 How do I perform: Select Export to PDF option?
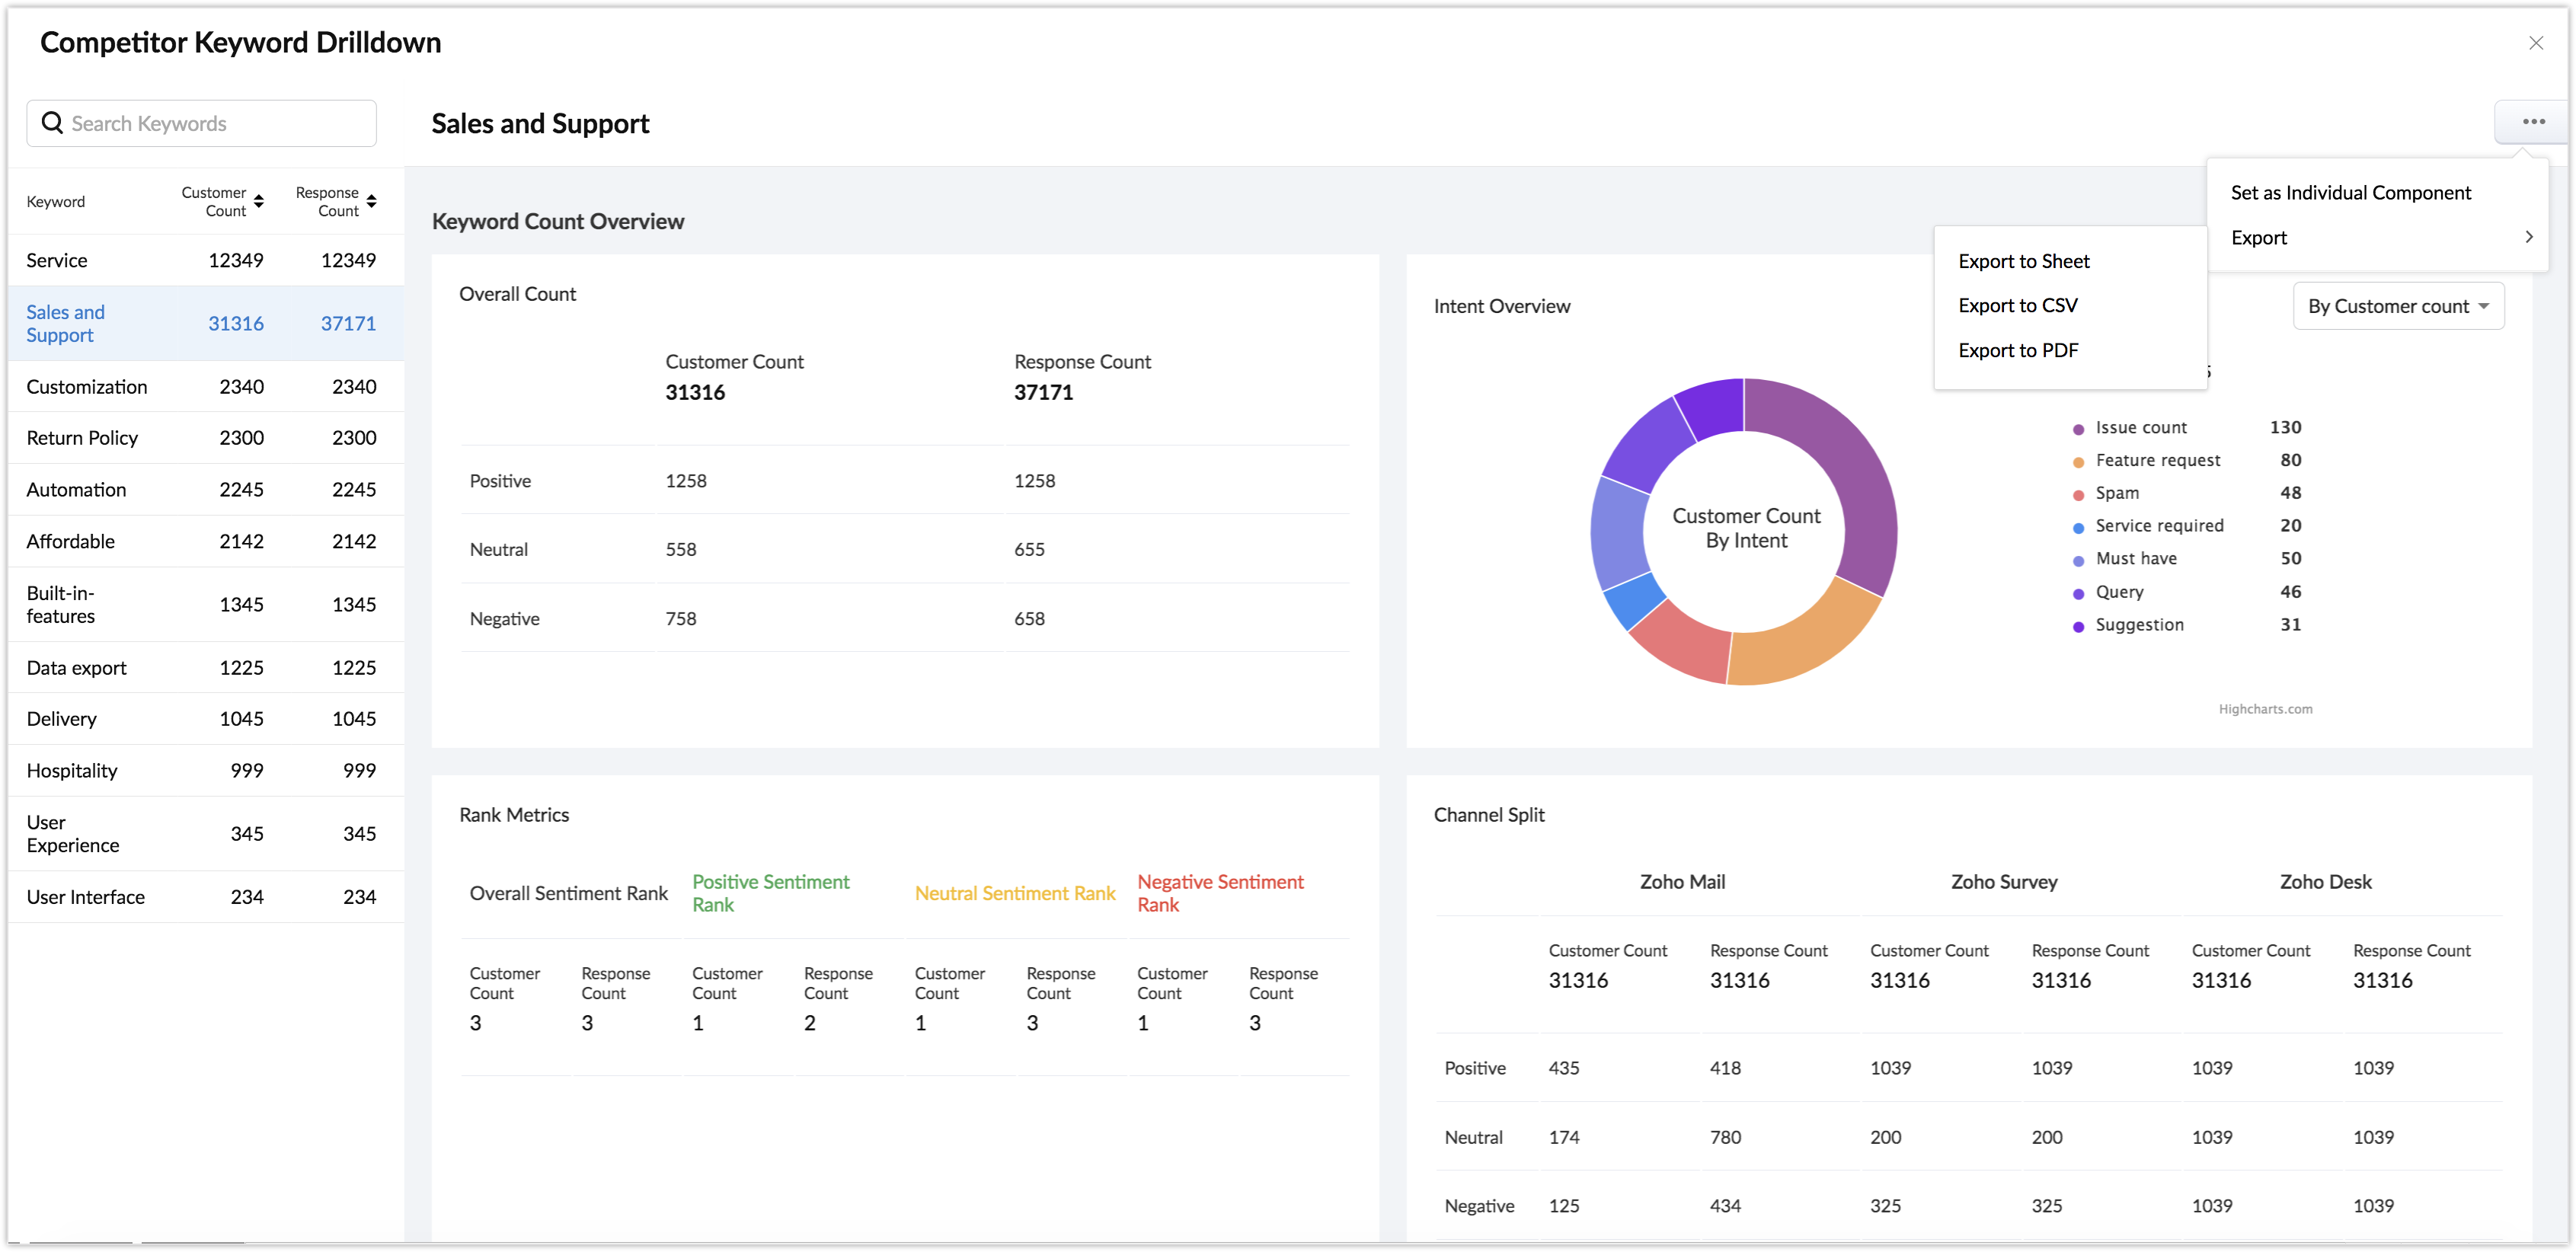coord(2017,350)
